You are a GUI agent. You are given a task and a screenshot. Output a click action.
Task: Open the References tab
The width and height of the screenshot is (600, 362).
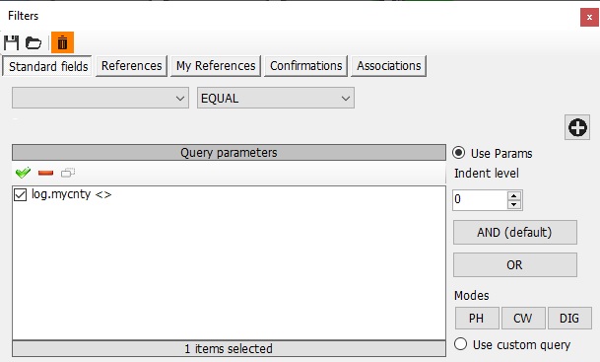point(131,66)
